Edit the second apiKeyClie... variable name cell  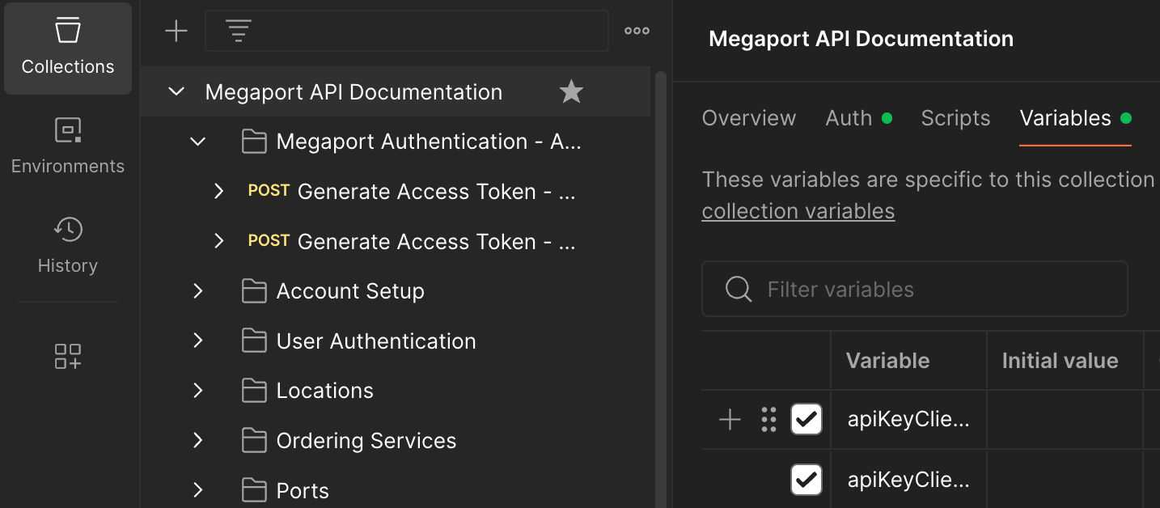[908, 480]
